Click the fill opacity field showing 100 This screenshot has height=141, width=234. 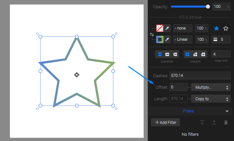[202, 28]
